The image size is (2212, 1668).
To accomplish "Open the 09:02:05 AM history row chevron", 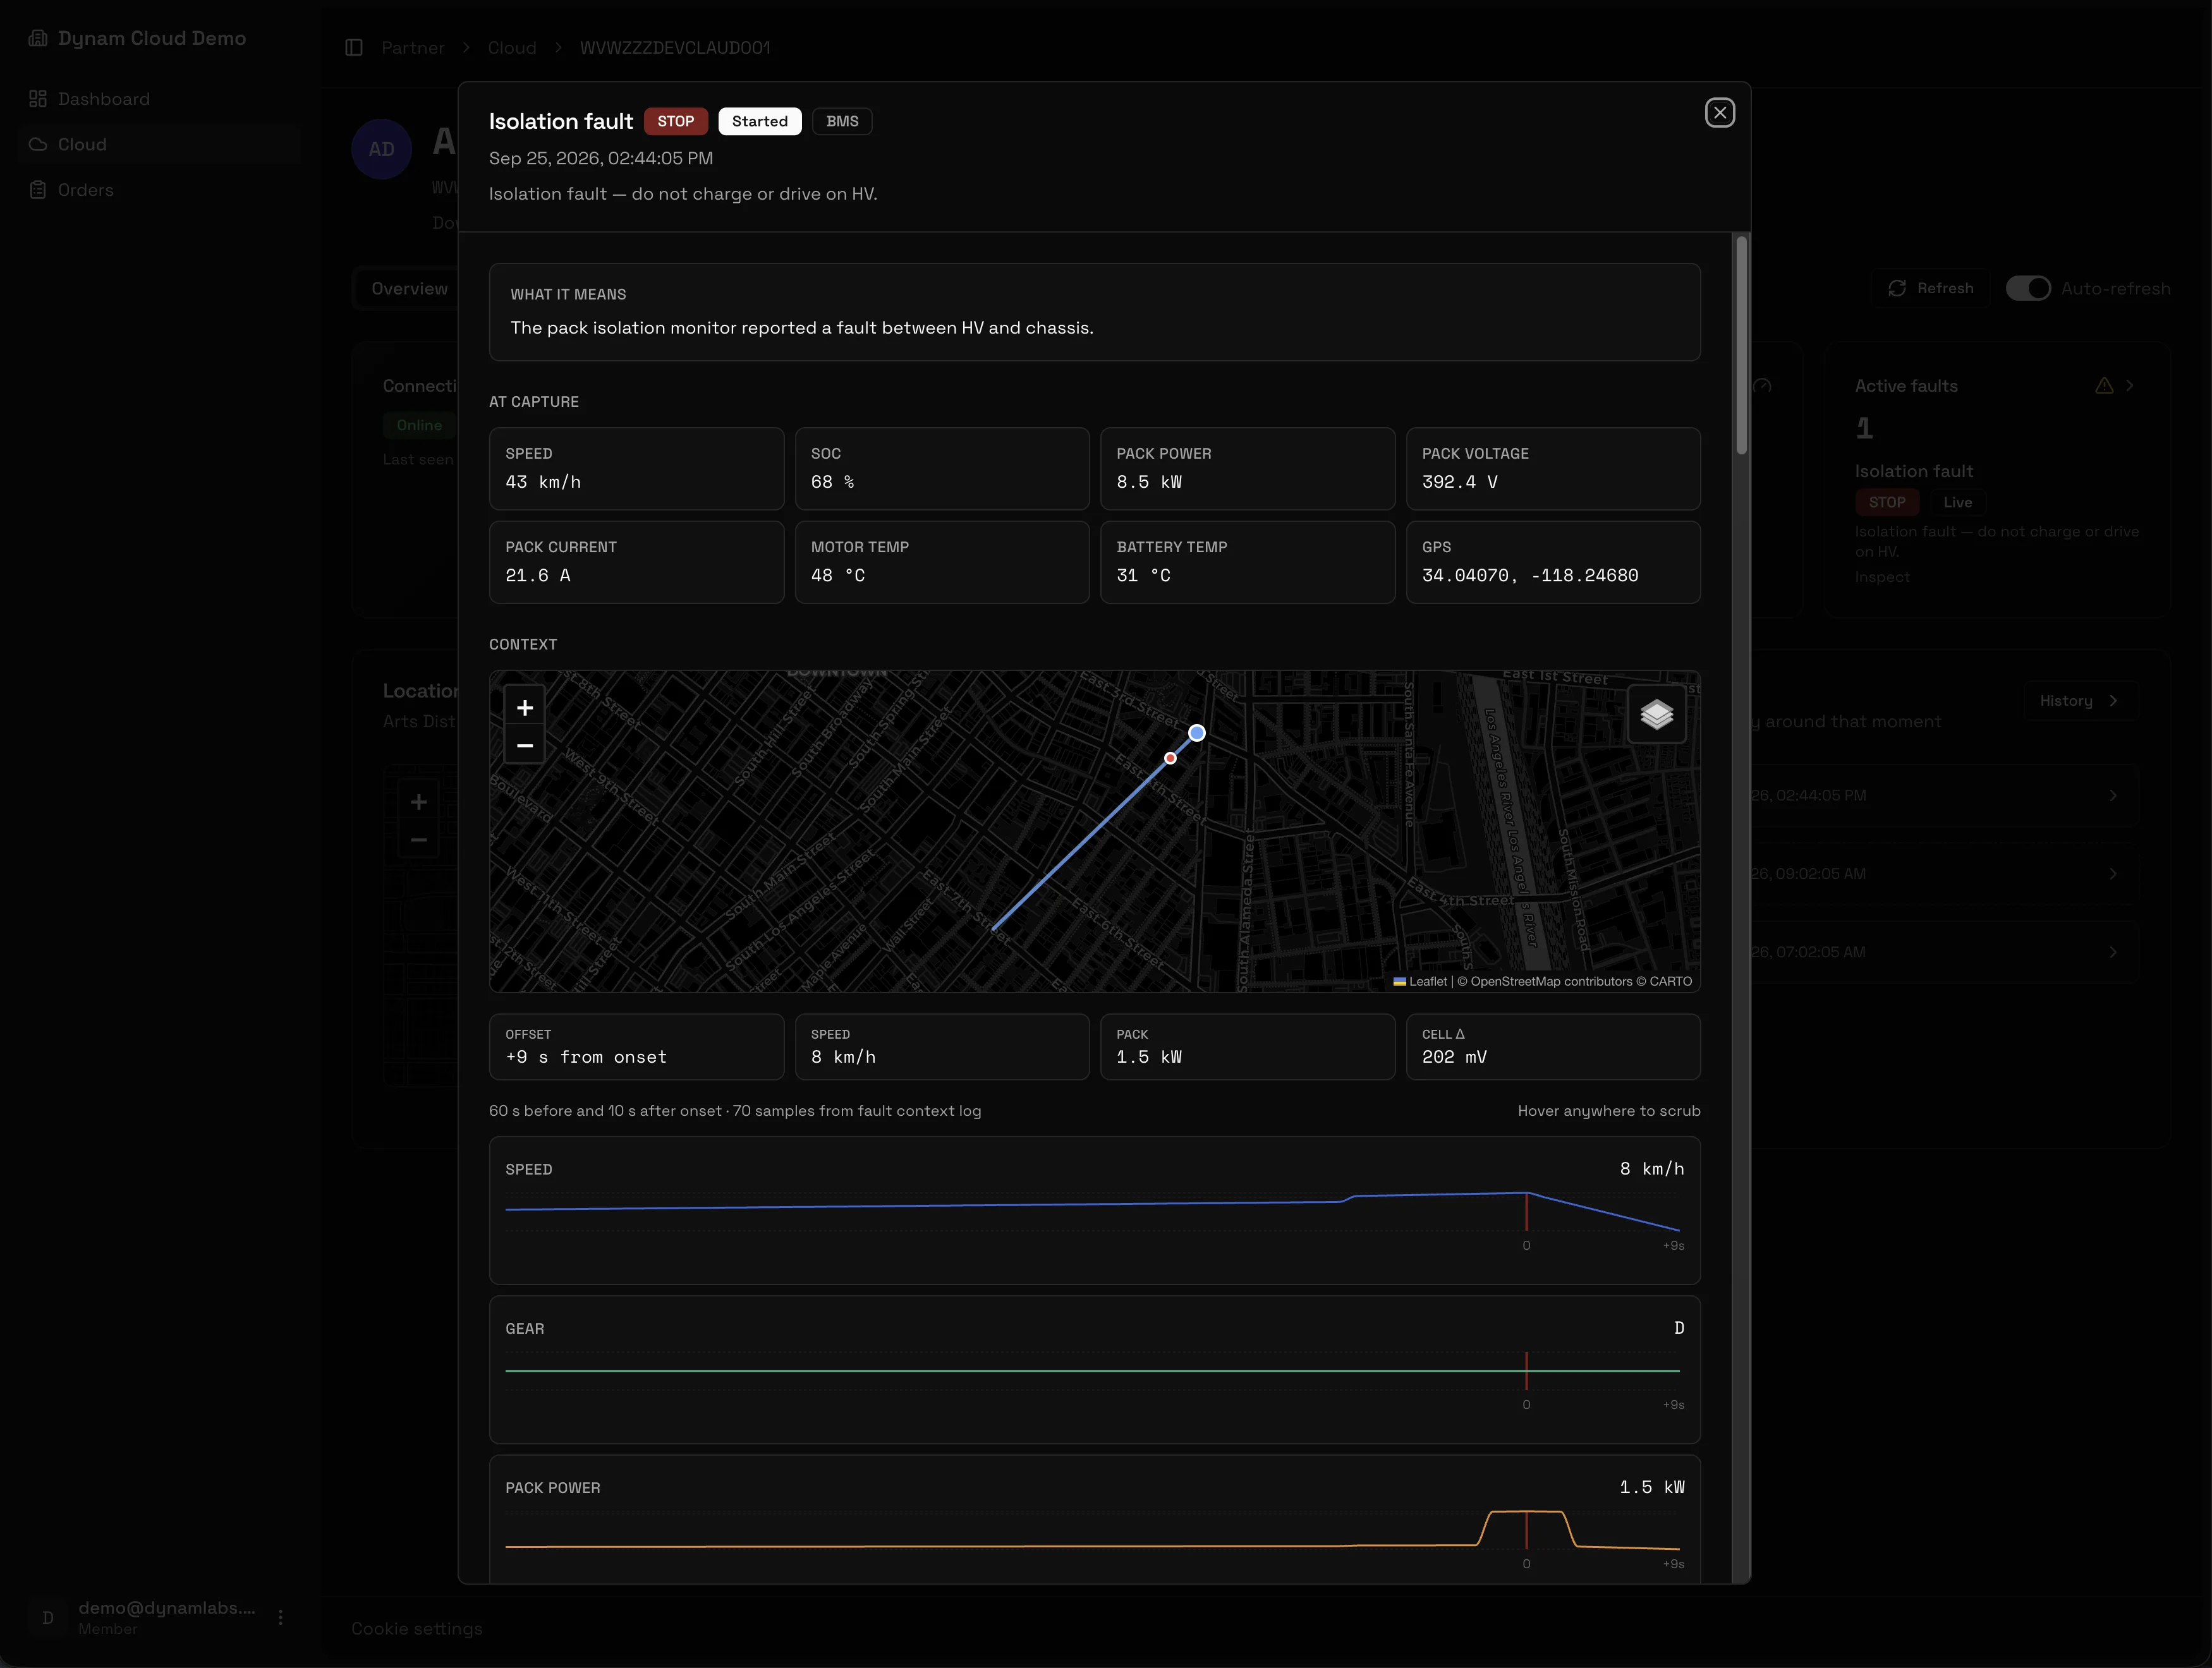I will tap(2112, 874).
